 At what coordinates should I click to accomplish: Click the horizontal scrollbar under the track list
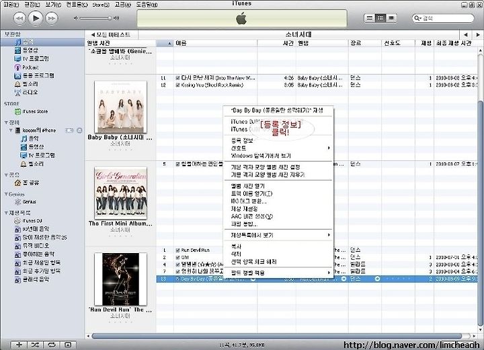[277, 336]
